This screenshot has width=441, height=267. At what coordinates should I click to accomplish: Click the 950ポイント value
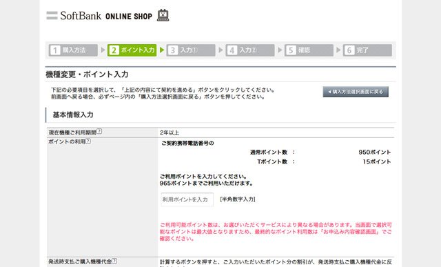pos(375,152)
